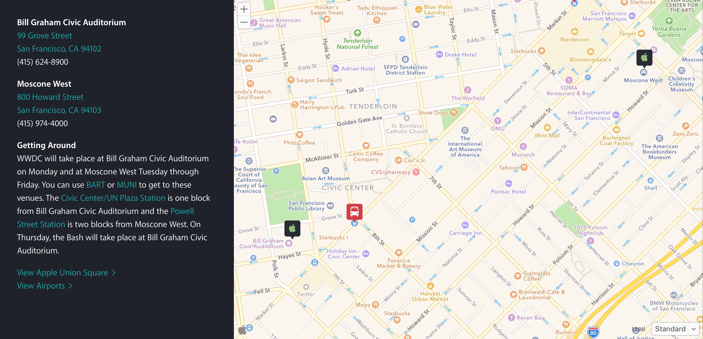Click the Saigon Sandwich restaurant marker
Screen dimensions: 703x339
[291, 80]
